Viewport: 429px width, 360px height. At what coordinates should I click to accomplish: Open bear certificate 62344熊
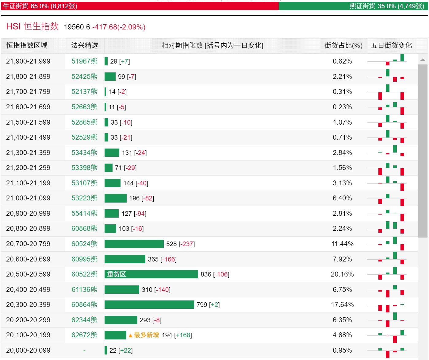(84, 320)
